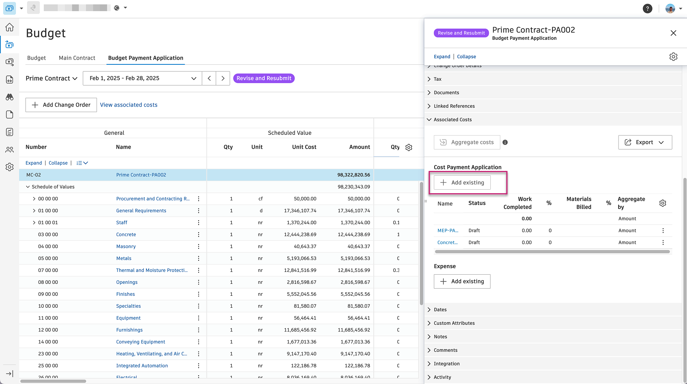Open kebab menu for Finishes row

point(199,294)
